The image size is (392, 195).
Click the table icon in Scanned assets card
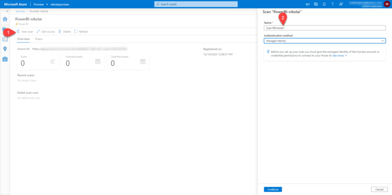click(x=98, y=61)
